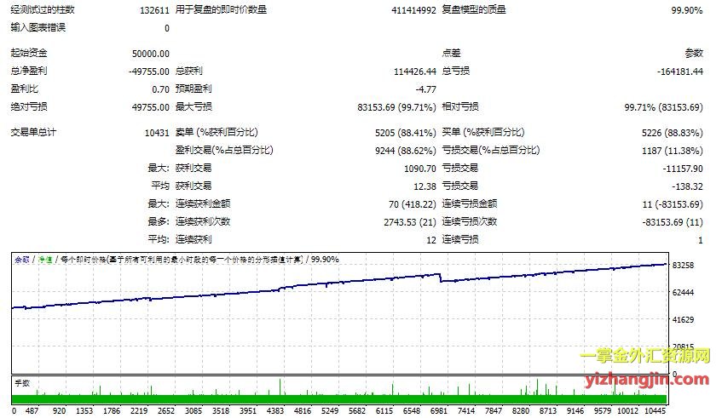Click the largest loss trade value -11157.90
The image size is (722, 418).
coord(683,169)
